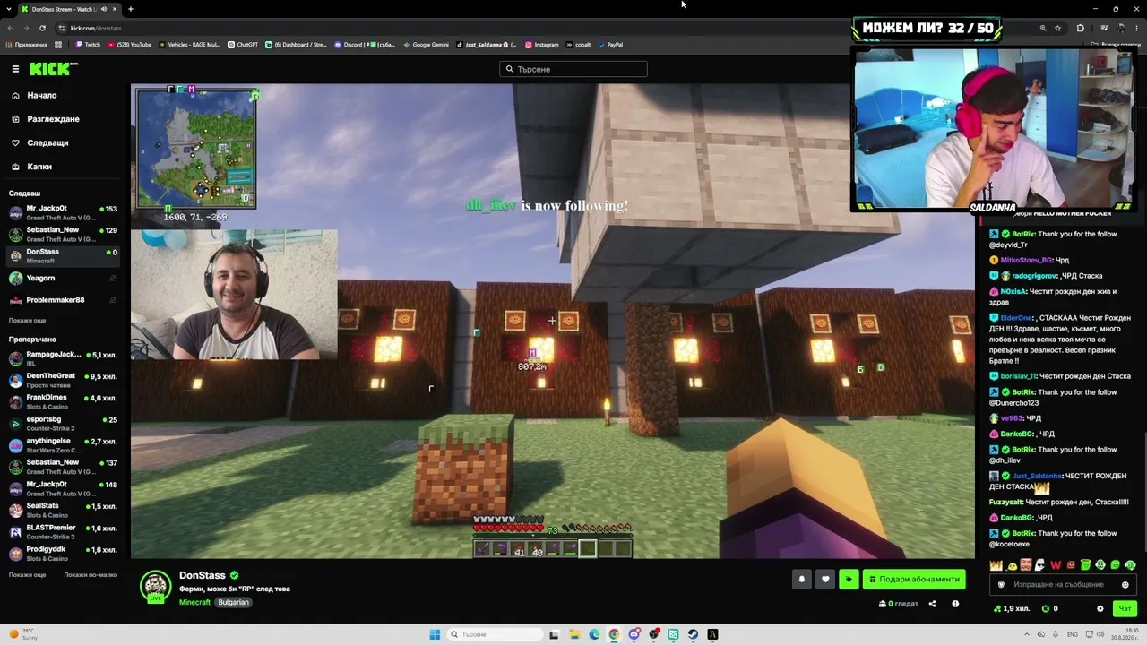Open the Minecraft category link
Image resolution: width=1147 pixels, height=645 pixels.
(194, 602)
